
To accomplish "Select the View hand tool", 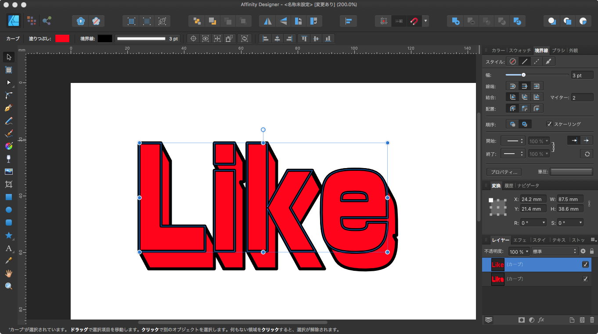I will [8, 274].
